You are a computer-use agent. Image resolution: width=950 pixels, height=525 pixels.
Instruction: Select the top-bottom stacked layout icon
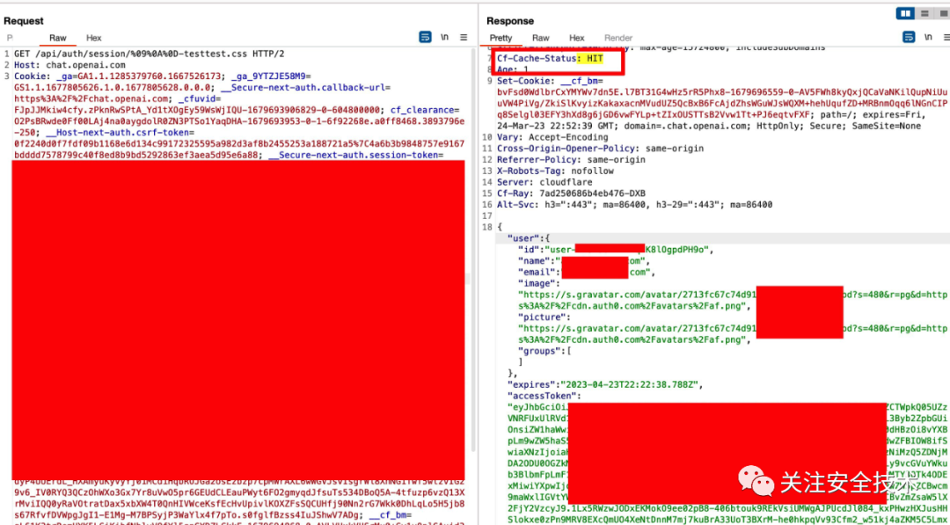pyautogui.click(x=924, y=12)
